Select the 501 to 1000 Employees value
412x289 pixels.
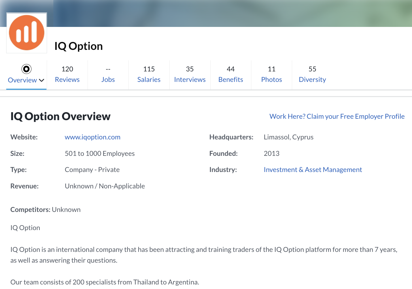click(x=100, y=154)
